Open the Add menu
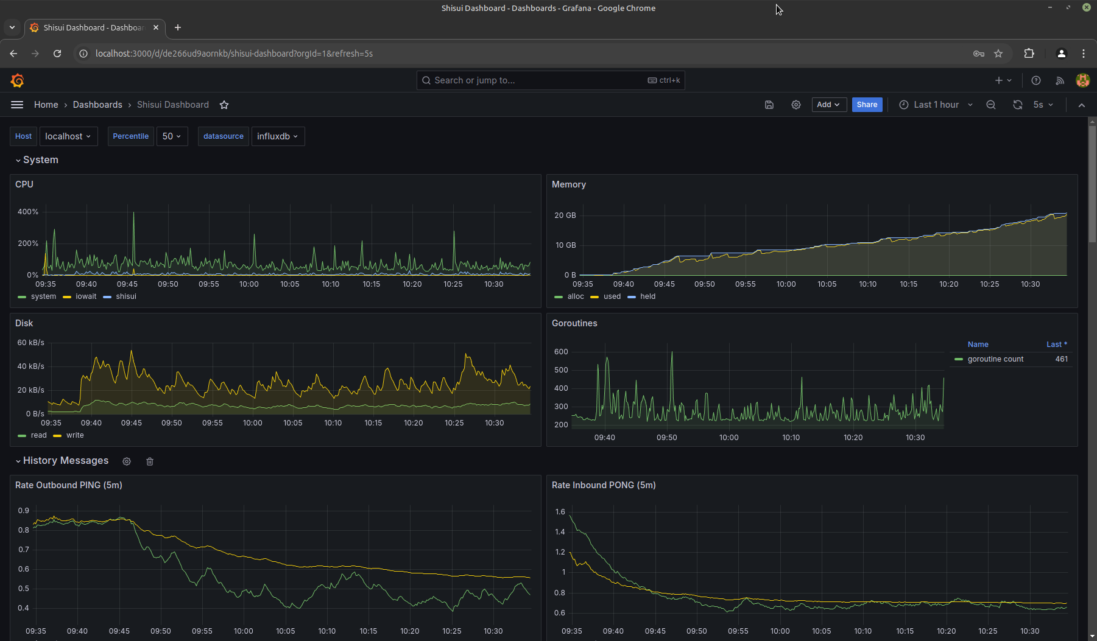The width and height of the screenshot is (1097, 641). 829,105
